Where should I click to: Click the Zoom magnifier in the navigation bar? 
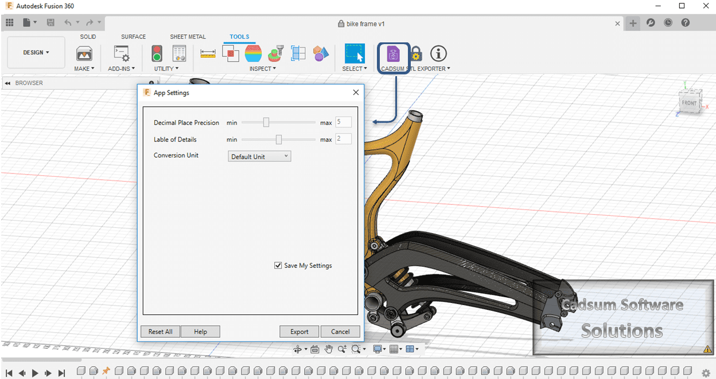tap(343, 349)
